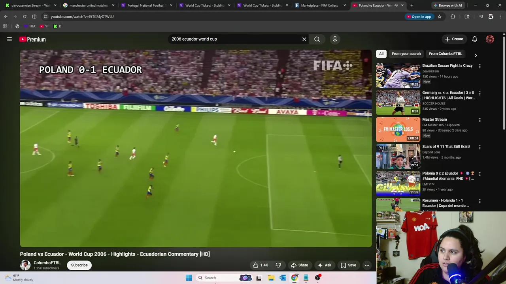Dislike the video

coord(278,265)
